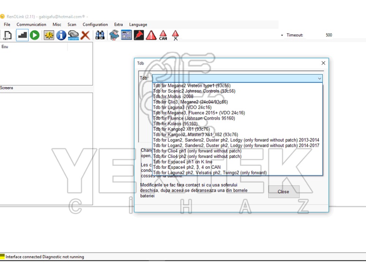The image size is (366, 274).
Task: Click the red pin on black icon
Action: (139, 35)
